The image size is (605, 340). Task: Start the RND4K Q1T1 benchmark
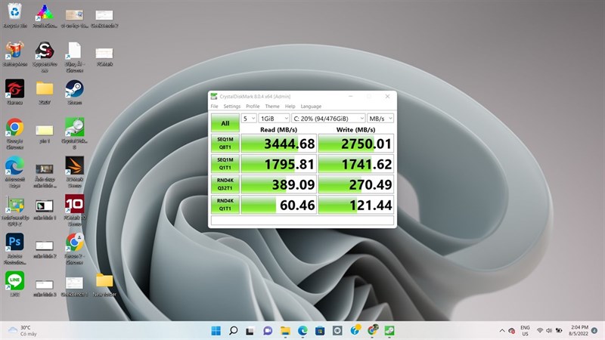pyautogui.click(x=225, y=205)
